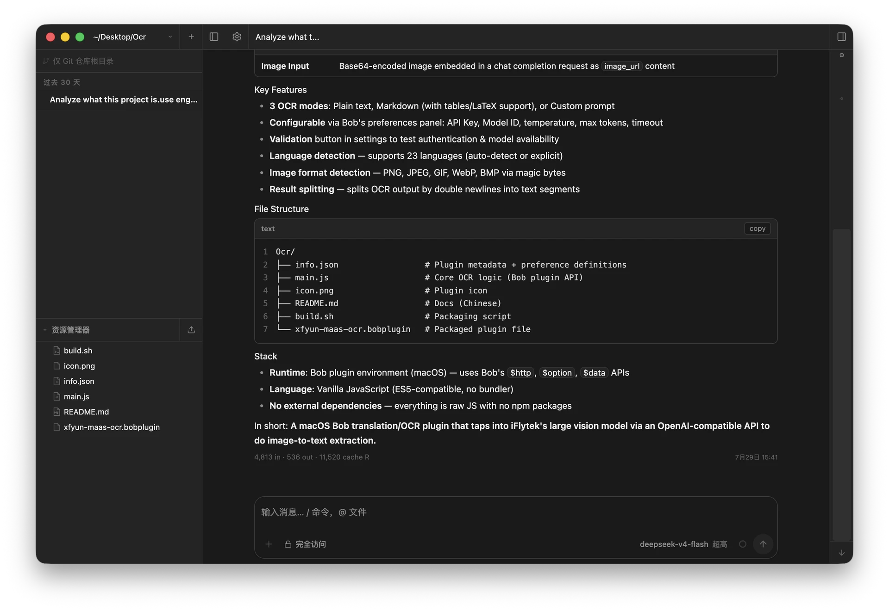The width and height of the screenshot is (889, 611).
Task: Click the upload icon beside 资源管理器
Action: pyautogui.click(x=191, y=330)
